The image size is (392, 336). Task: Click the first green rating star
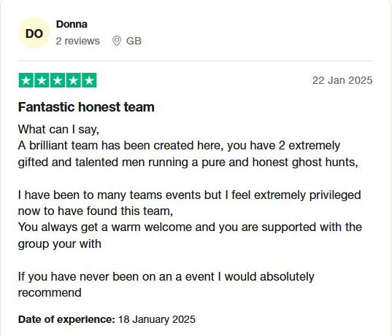coord(26,80)
